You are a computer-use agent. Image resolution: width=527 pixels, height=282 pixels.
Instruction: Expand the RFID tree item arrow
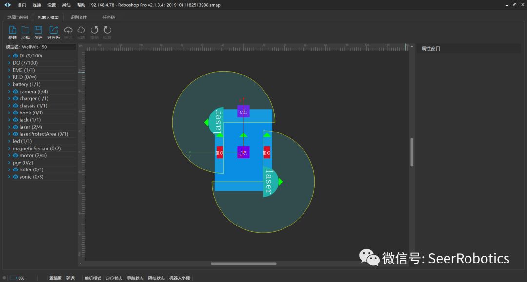(9, 77)
